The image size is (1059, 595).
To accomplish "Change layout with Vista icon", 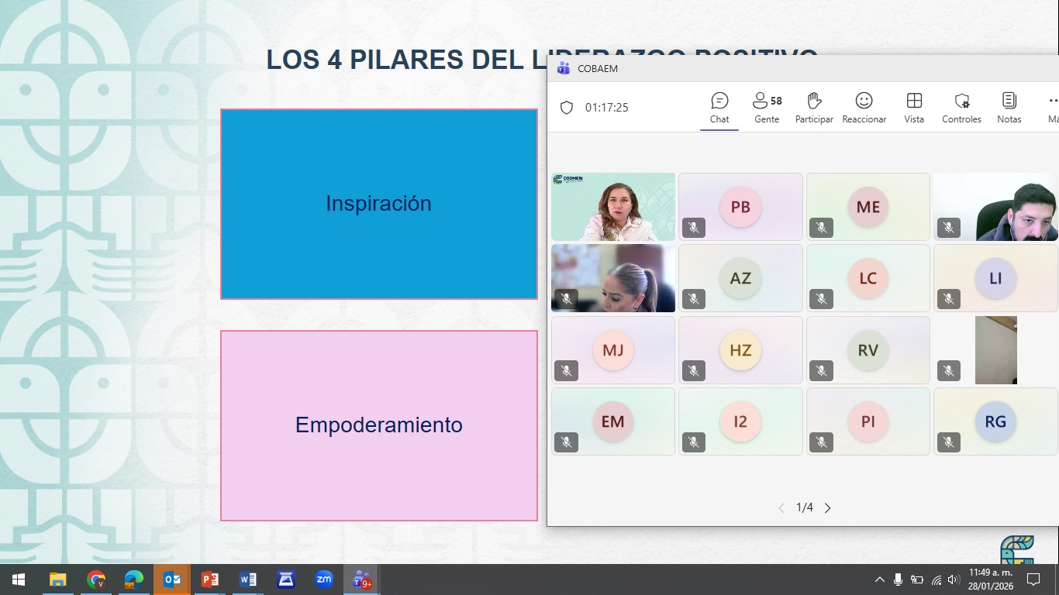I will tap(914, 108).
